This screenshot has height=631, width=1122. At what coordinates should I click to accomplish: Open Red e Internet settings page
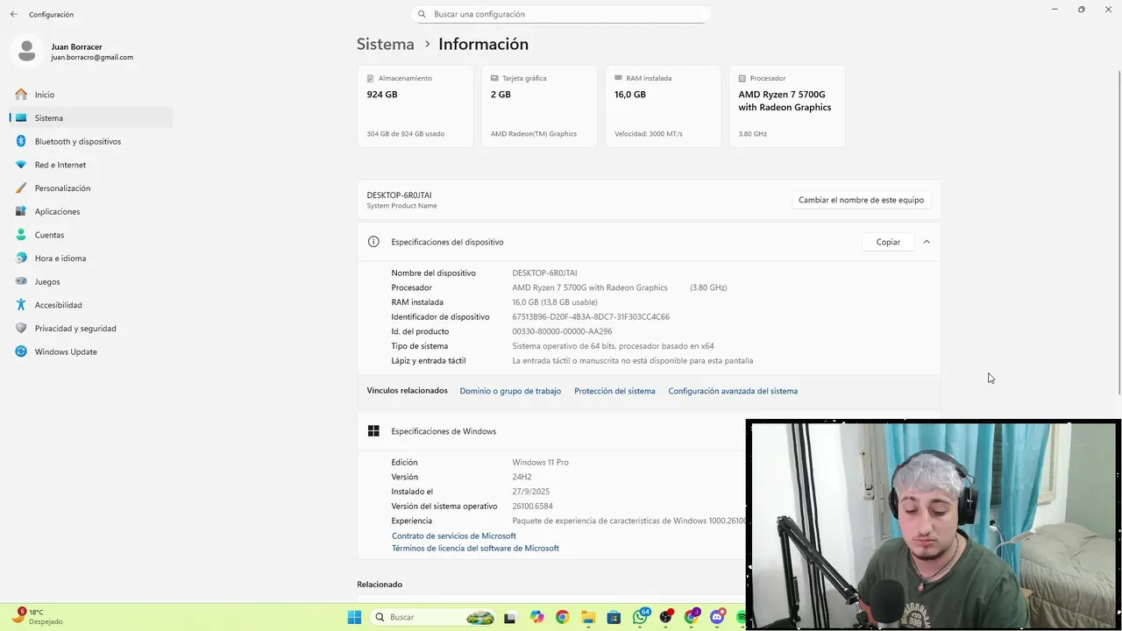(x=91, y=165)
